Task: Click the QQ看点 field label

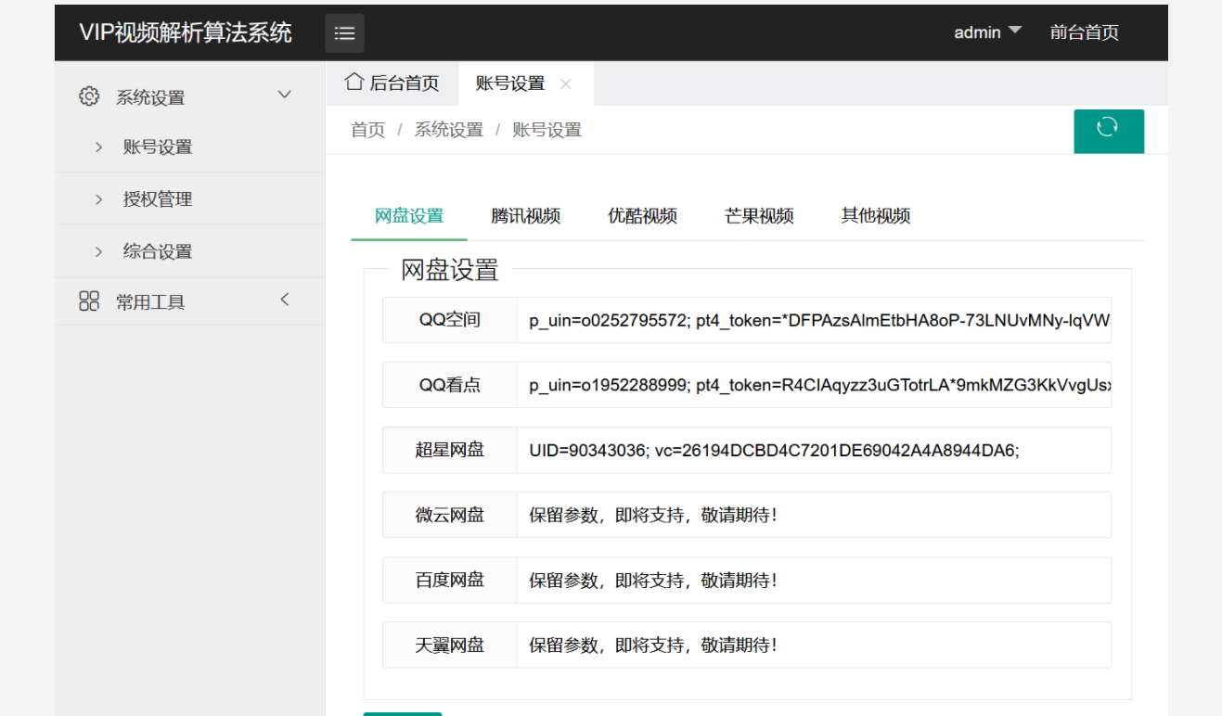Action: click(x=450, y=385)
